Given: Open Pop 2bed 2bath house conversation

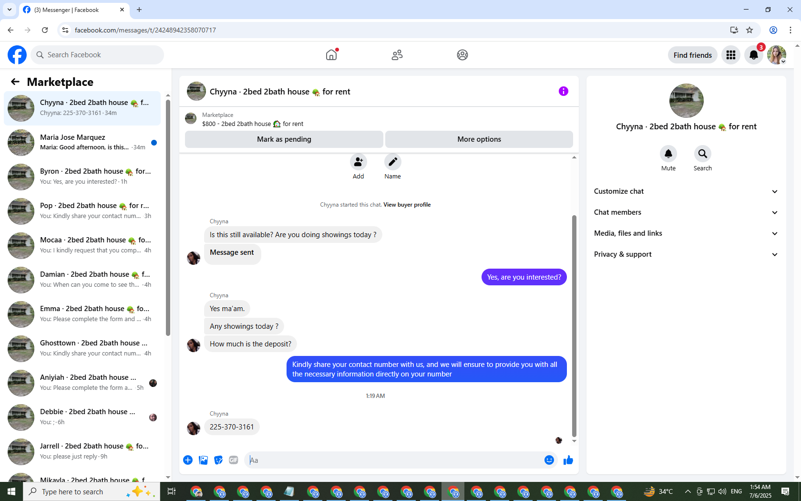Looking at the screenshot, I should pos(82,211).
